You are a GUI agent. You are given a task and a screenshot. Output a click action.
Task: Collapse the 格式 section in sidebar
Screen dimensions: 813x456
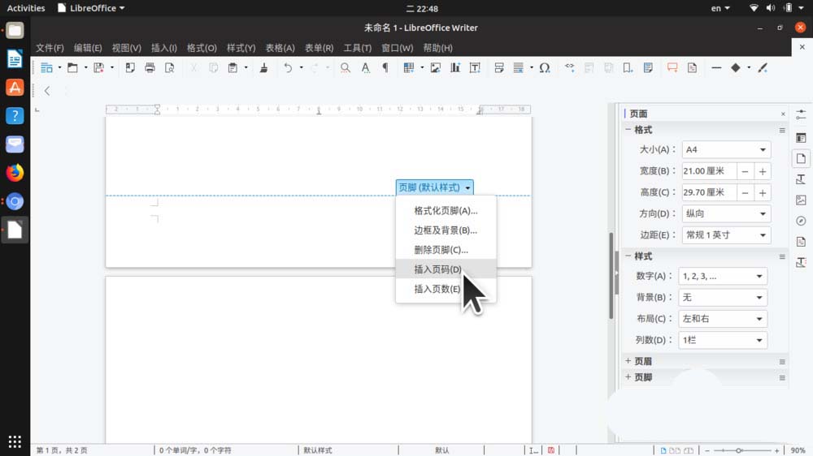[x=628, y=130]
